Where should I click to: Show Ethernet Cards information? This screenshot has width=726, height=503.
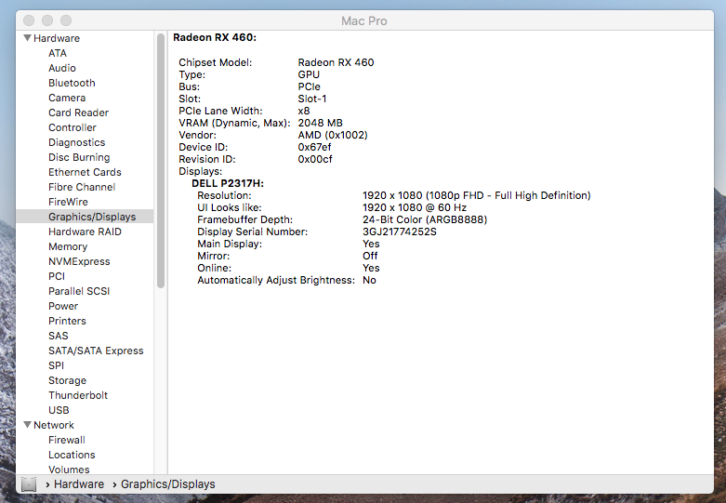click(x=85, y=172)
